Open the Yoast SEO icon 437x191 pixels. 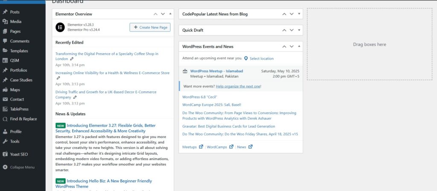point(5,154)
